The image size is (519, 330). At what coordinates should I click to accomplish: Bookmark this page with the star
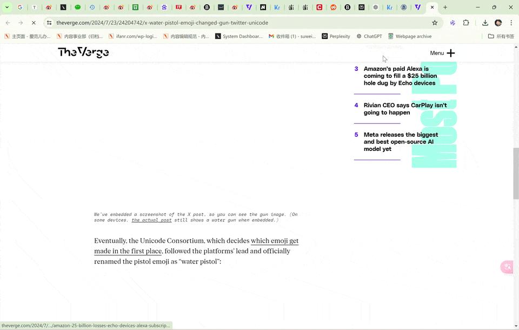[435, 23]
